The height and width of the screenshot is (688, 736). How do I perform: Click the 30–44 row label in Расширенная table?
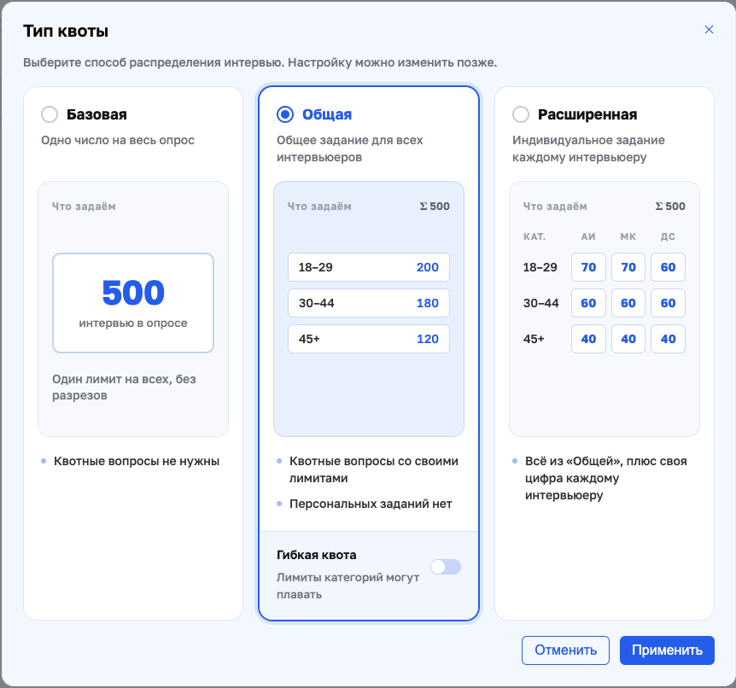540,303
